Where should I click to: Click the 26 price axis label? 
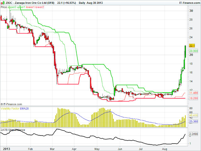tap(191, 29)
